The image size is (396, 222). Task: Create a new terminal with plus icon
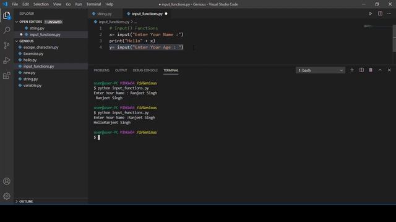[x=352, y=70]
